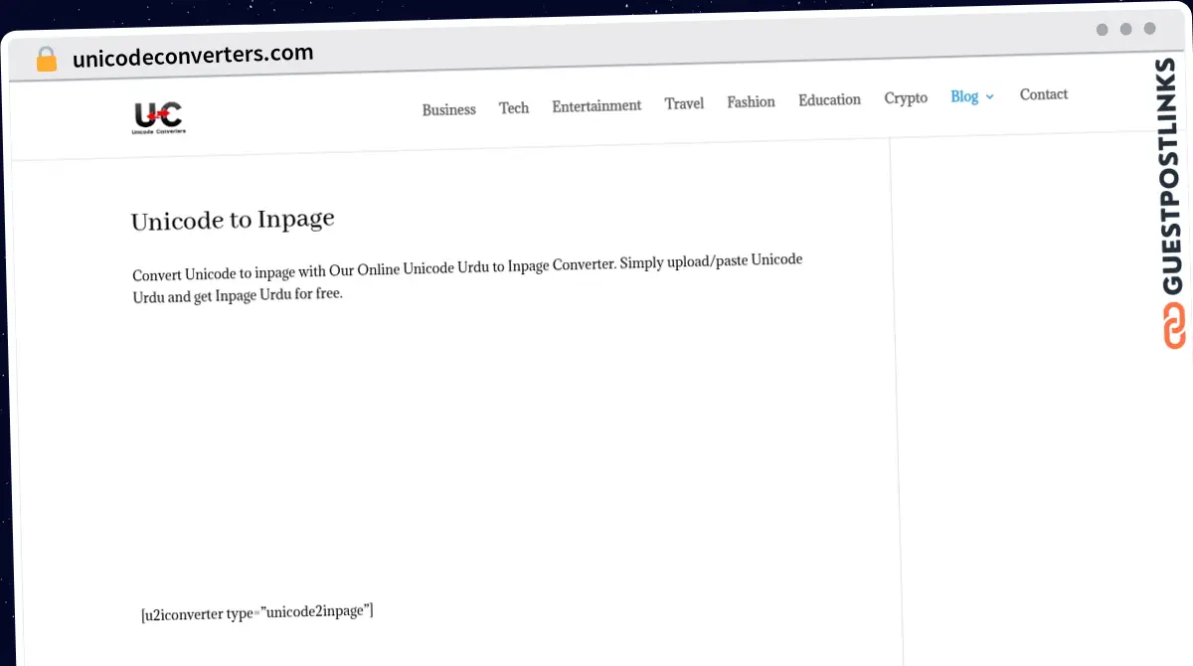Select the Crypto navigation link
This screenshot has height=666, width=1193.
(906, 97)
